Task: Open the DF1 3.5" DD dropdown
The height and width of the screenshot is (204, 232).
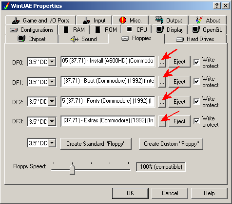Action: click(x=52, y=82)
